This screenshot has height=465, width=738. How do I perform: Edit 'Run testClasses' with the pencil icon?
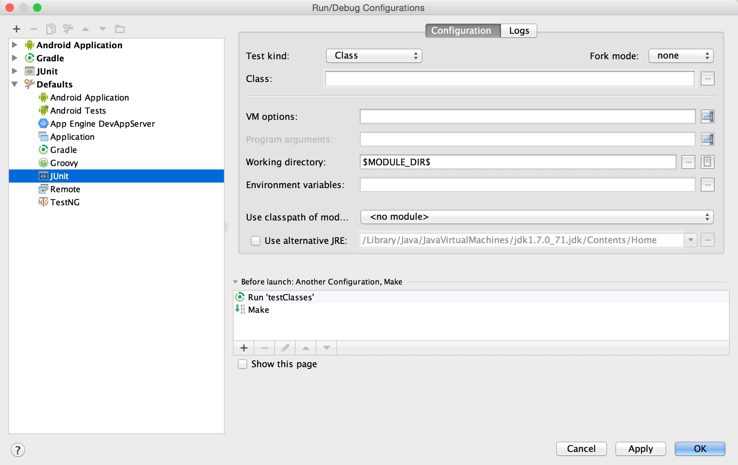coord(285,348)
